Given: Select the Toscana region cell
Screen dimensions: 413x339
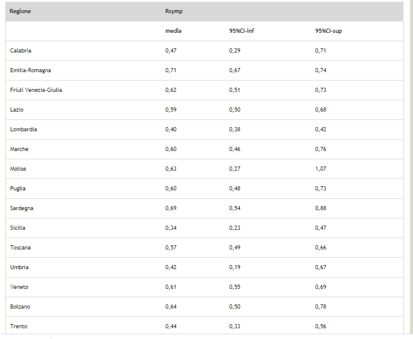Looking at the screenshot, I should tap(20, 248).
